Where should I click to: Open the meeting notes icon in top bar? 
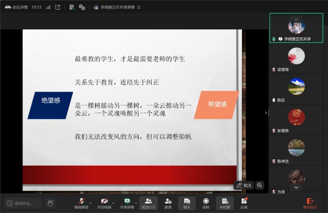pyautogui.click(x=72, y=7)
